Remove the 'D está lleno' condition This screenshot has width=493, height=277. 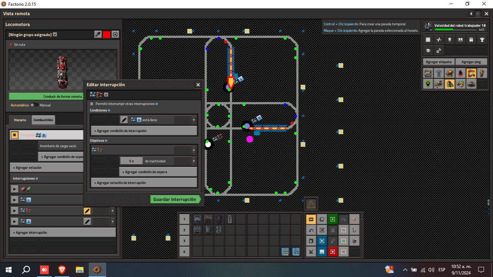(x=193, y=120)
